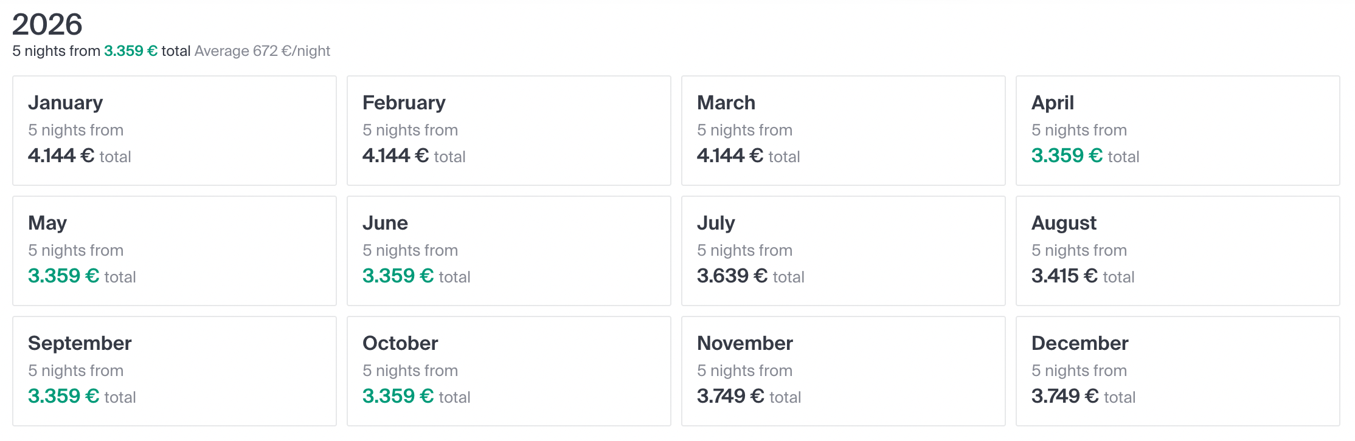The image size is (1355, 441).
Task: Click the Average 672 €/night text
Action: click(x=262, y=51)
